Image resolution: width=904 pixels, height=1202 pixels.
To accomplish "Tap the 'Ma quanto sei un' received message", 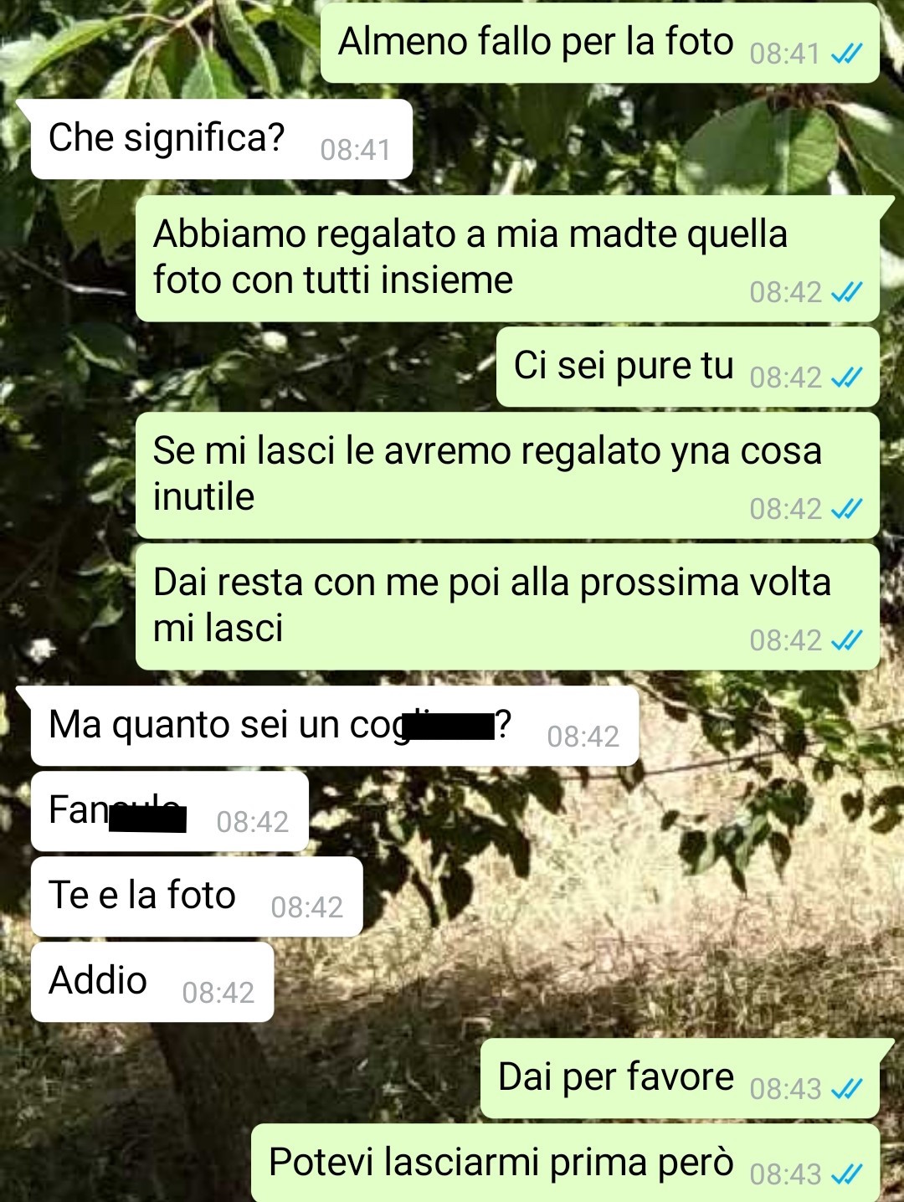I will [335, 726].
